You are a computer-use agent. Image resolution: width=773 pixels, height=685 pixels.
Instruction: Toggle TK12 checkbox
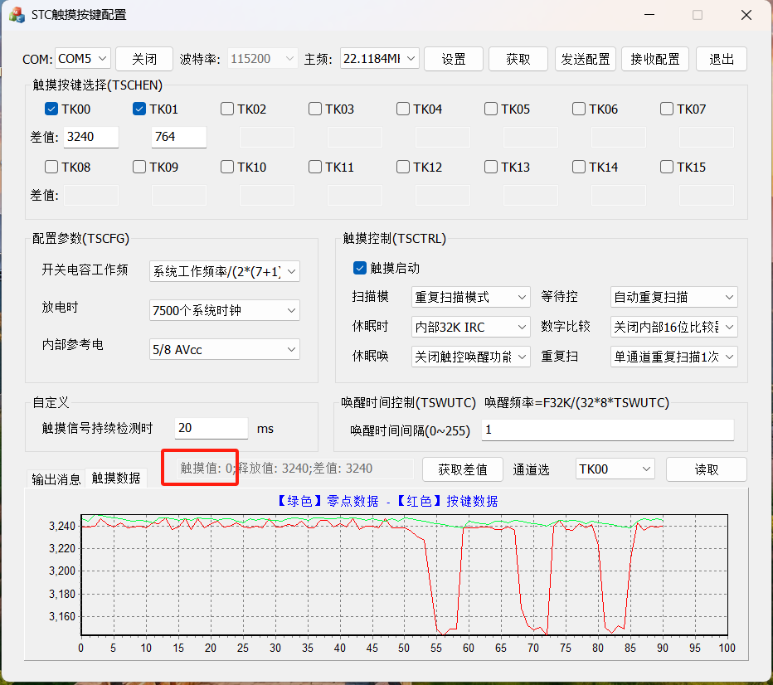click(403, 167)
